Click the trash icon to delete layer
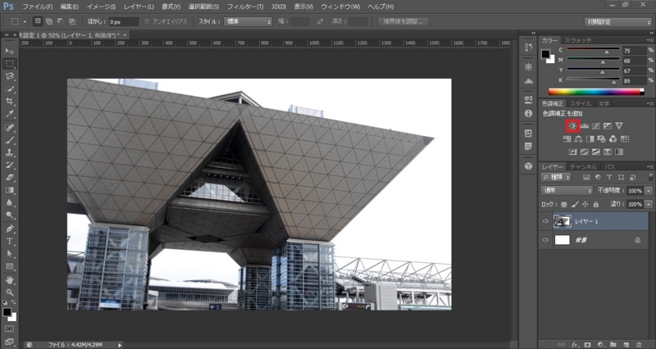This screenshot has width=656, height=349. tap(637, 344)
